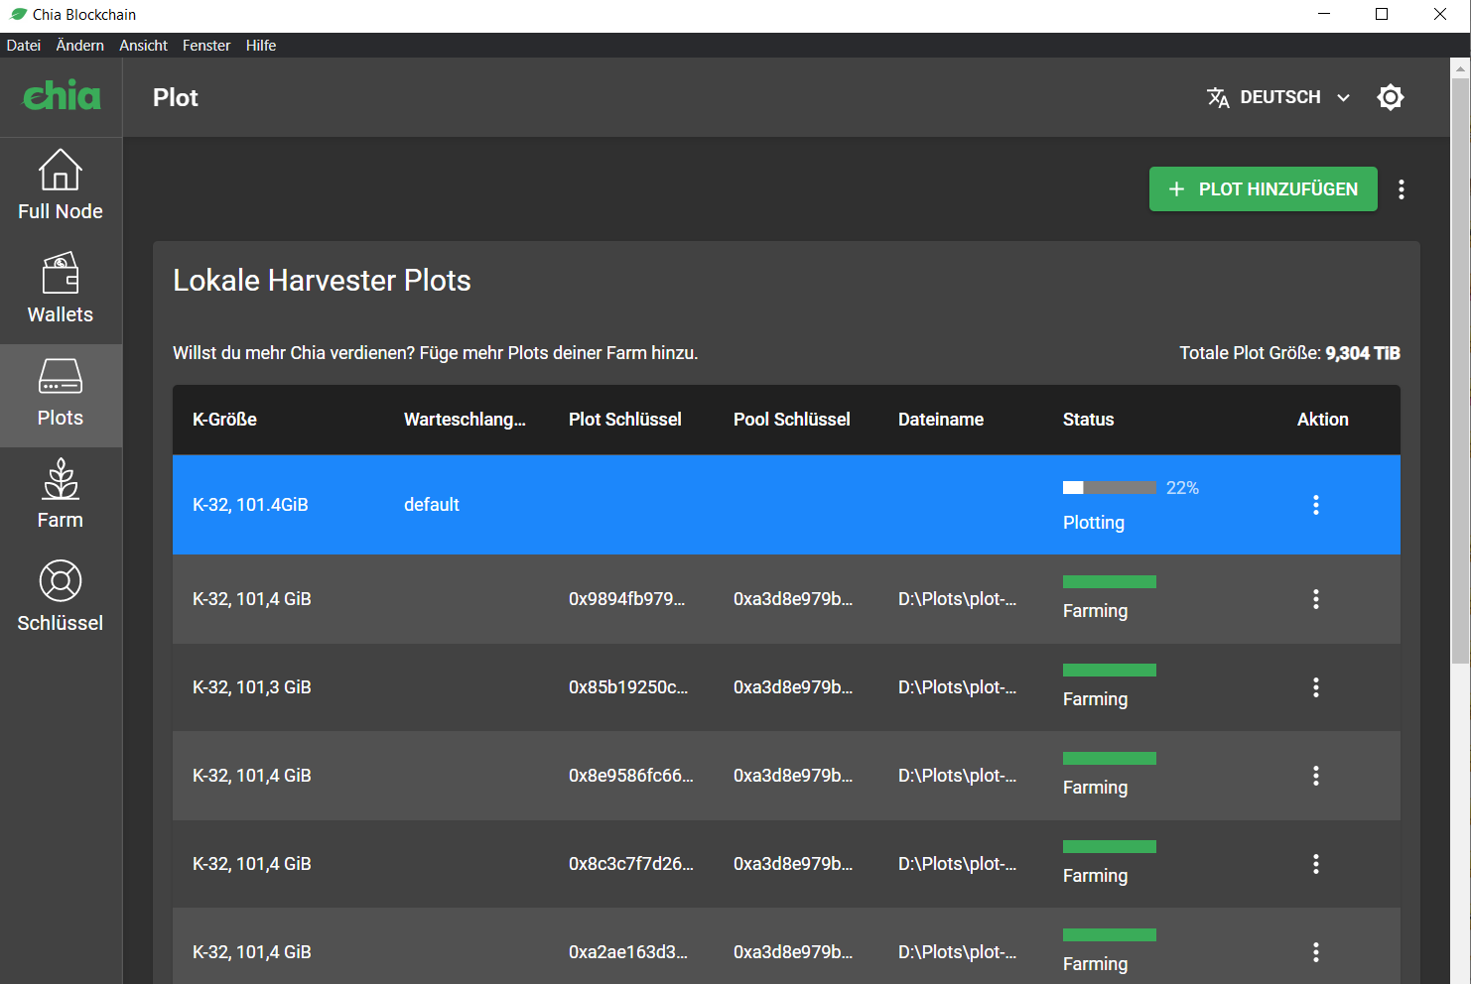The image size is (1471, 984).
Task: Open actions menu for the Plotting row
Action: 1316,505
